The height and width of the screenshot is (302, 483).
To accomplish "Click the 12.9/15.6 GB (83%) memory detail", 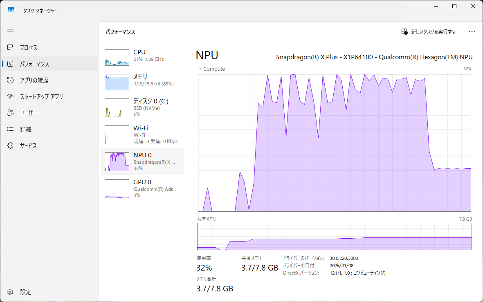I will tap(154, 84).
